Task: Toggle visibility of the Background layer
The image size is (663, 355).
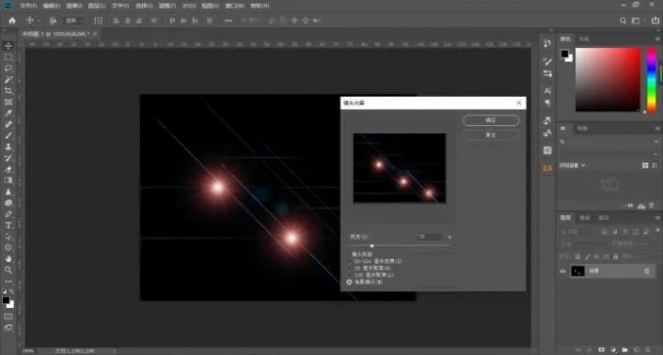Action: point(562,271)
